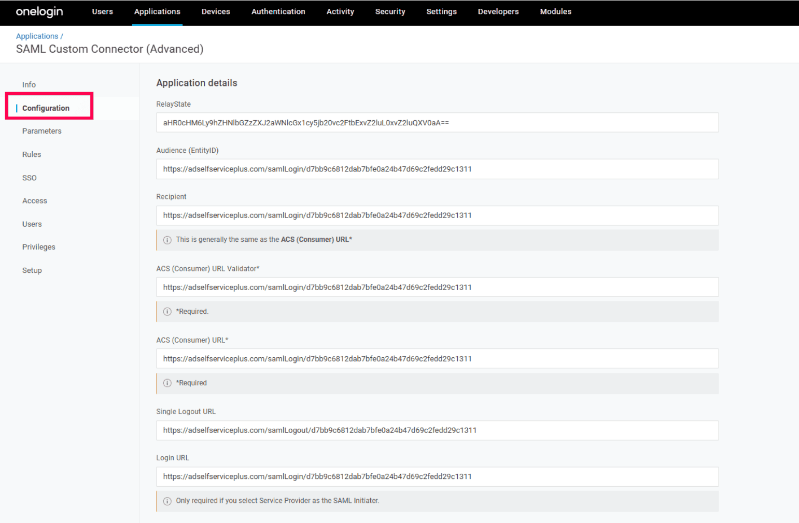Focus the ACS (Consumer) URL Validator field
The image size is (799, 523).
[437, 287]
